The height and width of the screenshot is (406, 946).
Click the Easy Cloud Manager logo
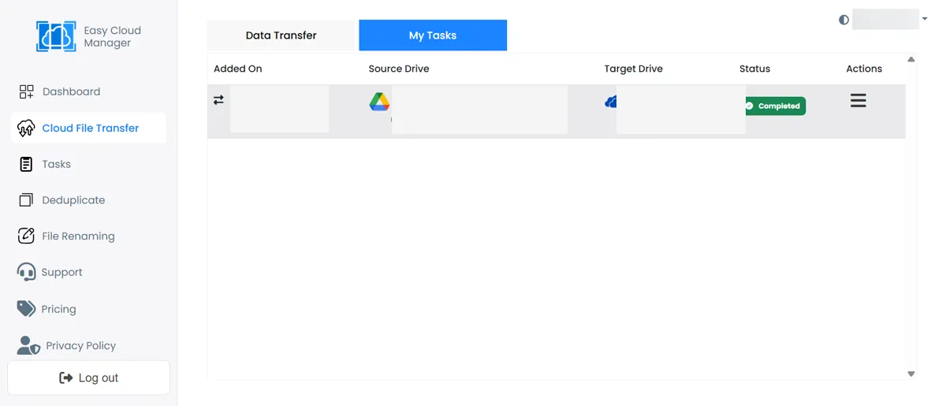(56, 36)
